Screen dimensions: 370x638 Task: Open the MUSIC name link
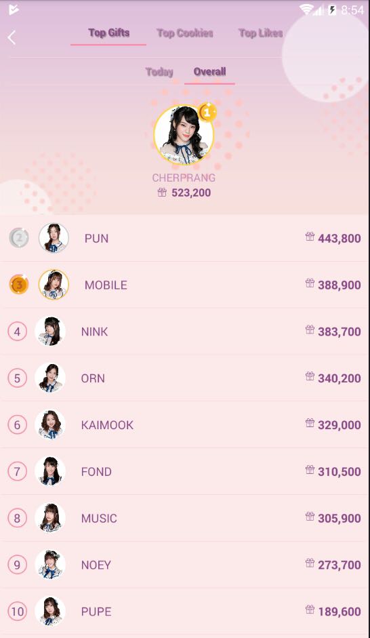click(x=99, y=519)
